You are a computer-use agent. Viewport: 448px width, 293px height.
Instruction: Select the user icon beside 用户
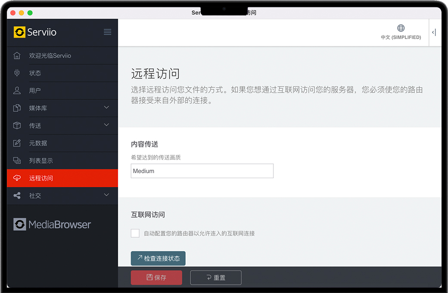coord(17,91)
